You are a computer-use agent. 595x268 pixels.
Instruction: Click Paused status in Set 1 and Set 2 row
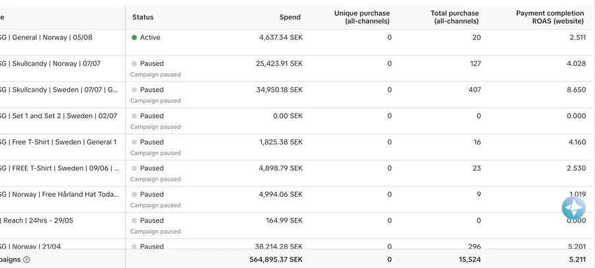[152, 116]
